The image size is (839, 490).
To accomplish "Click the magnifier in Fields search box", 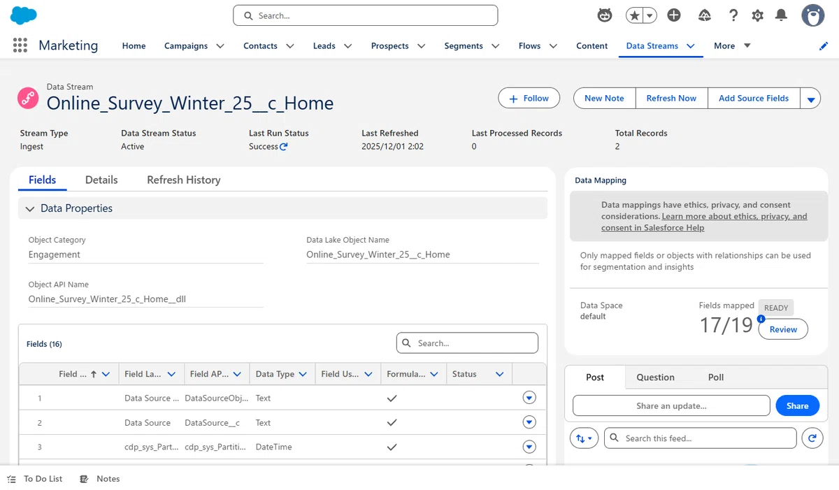I will (407, 343).
